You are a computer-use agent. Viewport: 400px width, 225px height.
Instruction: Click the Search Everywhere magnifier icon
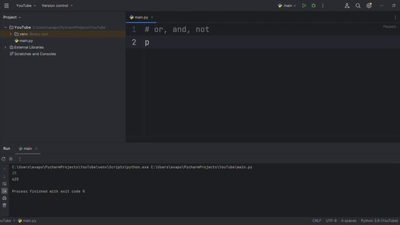click(358, 6)
